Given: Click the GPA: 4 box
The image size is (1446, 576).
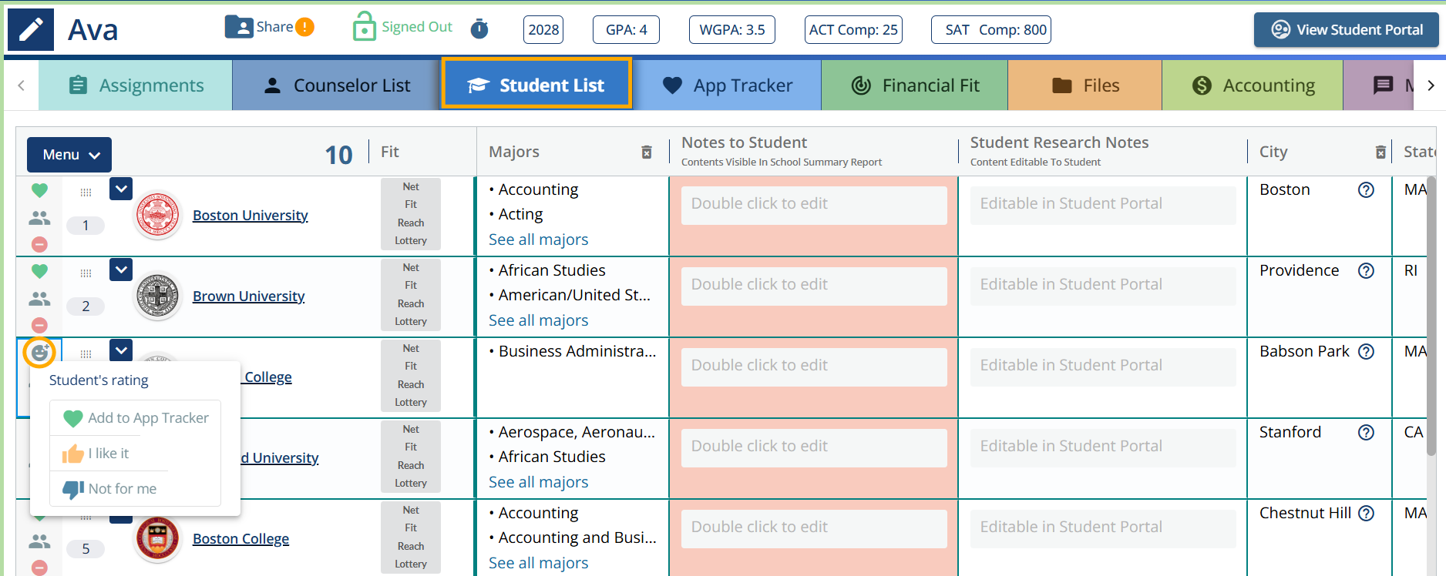Looking at the screenshot, I should tap(626, 30).
